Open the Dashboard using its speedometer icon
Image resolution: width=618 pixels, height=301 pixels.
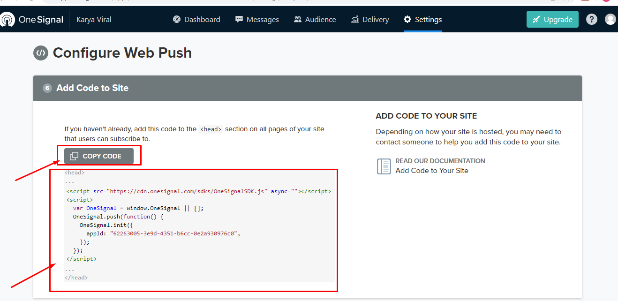[x=176, y=19]
